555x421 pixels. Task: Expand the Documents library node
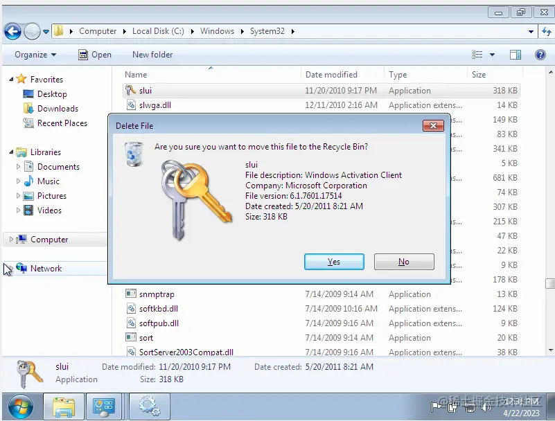pos(18,167)
